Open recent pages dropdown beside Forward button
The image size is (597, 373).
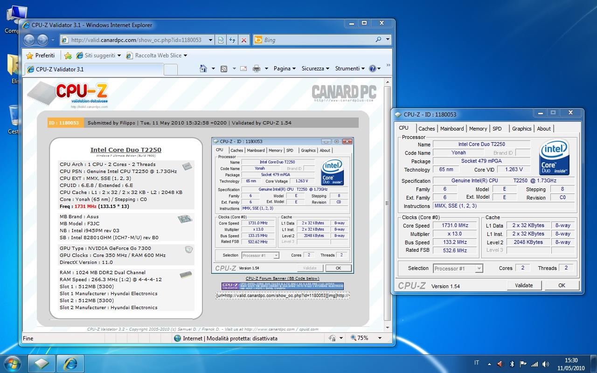(53, 41)
